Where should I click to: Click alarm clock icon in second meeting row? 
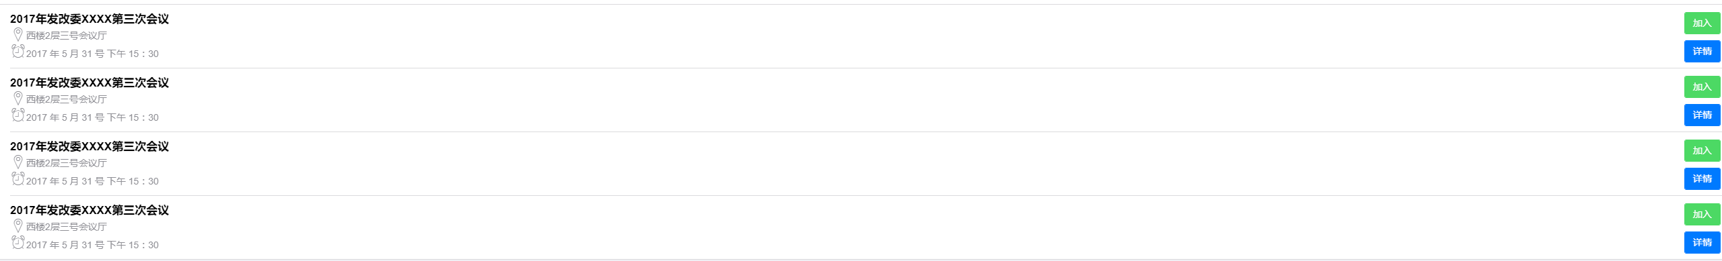(x=18, y=115)
